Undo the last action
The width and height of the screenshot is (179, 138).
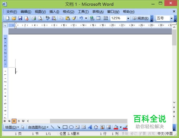81,18
